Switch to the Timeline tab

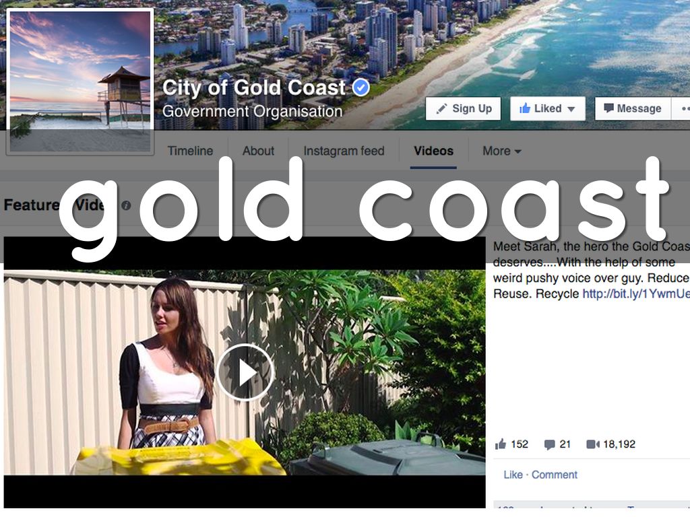click(x=190, y=151)
